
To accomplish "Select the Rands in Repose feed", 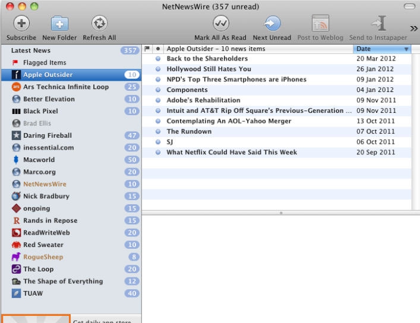I will pos(71,220).
